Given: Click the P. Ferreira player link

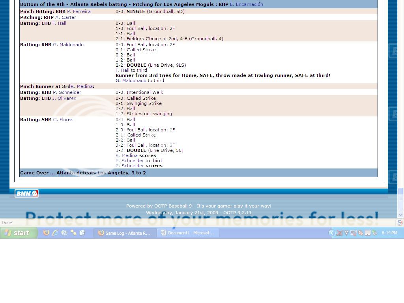Looking at the screenshot, I should click(x=79, y=11).
